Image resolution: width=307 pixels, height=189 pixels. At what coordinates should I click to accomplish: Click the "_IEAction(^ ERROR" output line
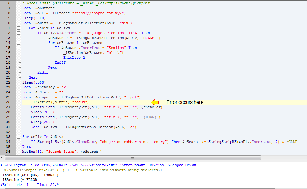click(19, 180)
